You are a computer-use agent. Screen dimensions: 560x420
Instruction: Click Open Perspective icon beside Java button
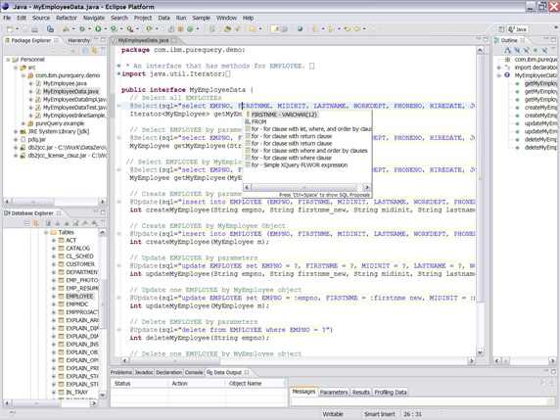501,29
